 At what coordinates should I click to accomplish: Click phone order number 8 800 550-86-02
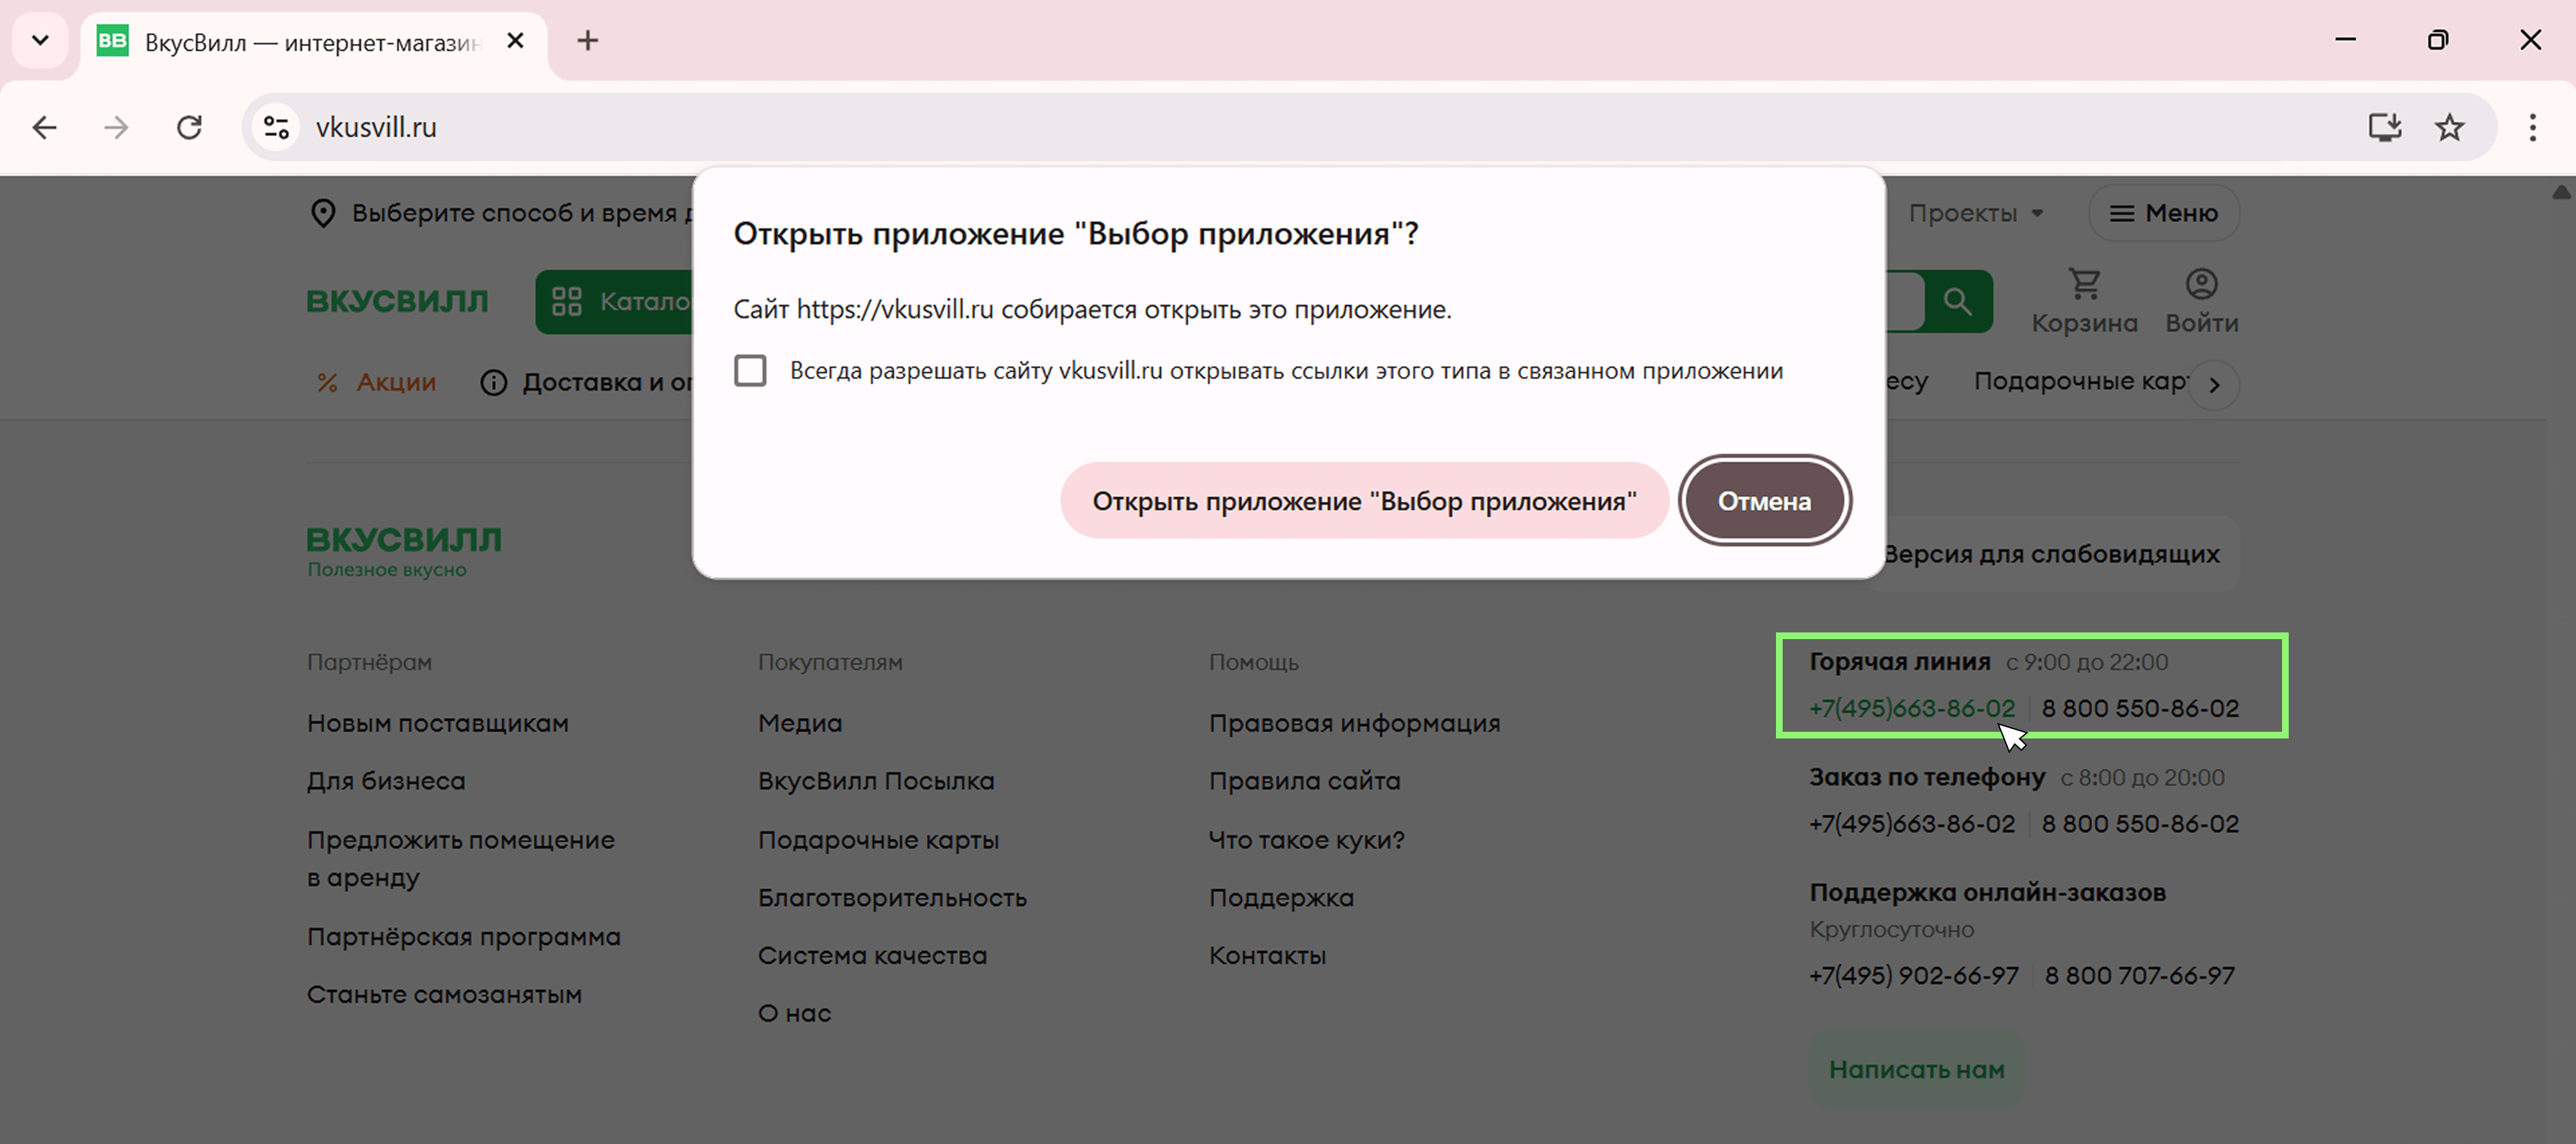coord(2140,824)
